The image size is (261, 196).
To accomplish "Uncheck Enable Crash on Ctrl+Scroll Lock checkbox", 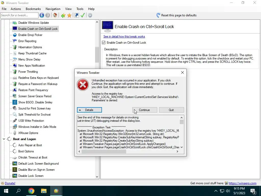I will (103, 43).
